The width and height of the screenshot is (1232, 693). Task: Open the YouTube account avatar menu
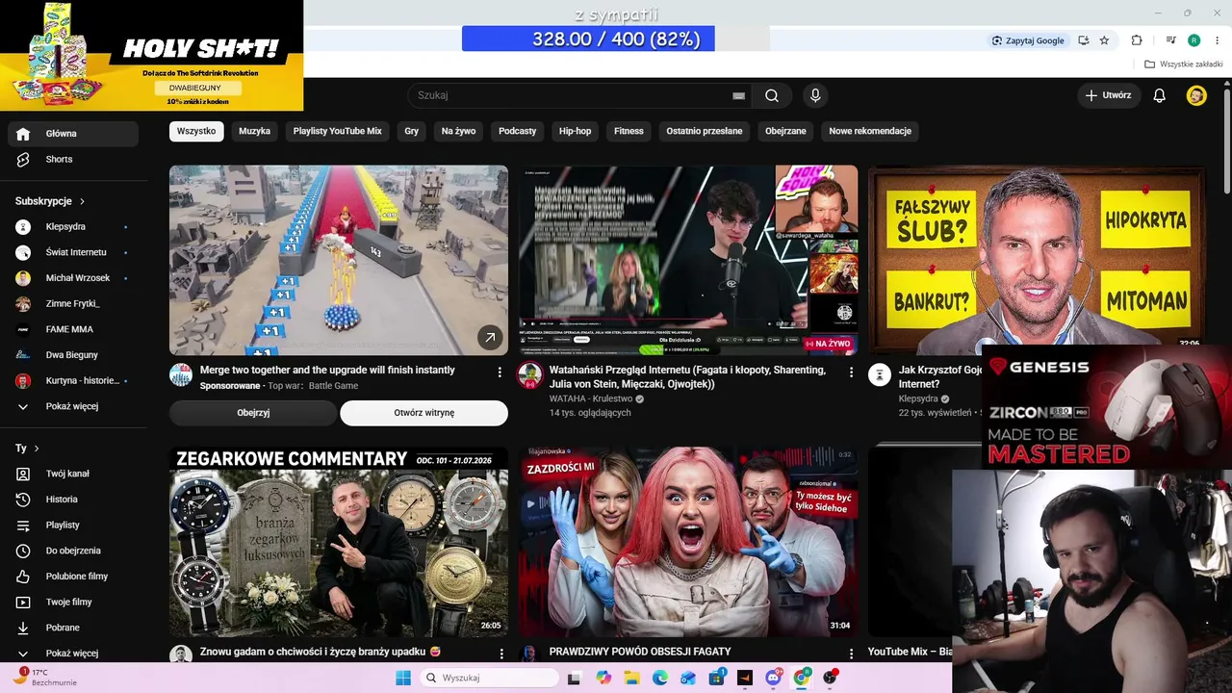coord(1196,95)
